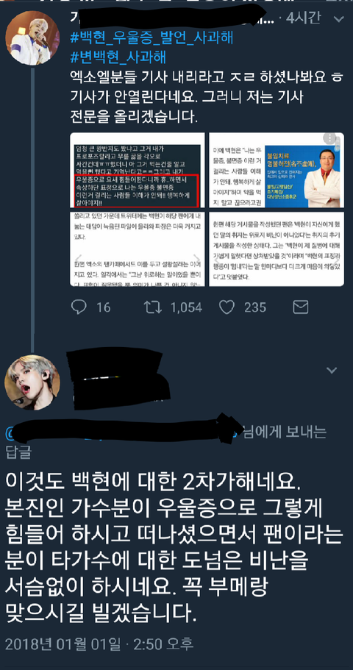The width and height of the screenshot is (353, 670).
Task: Expand the reply tweet's chevron menu
Action: click(x=332, y=370)
